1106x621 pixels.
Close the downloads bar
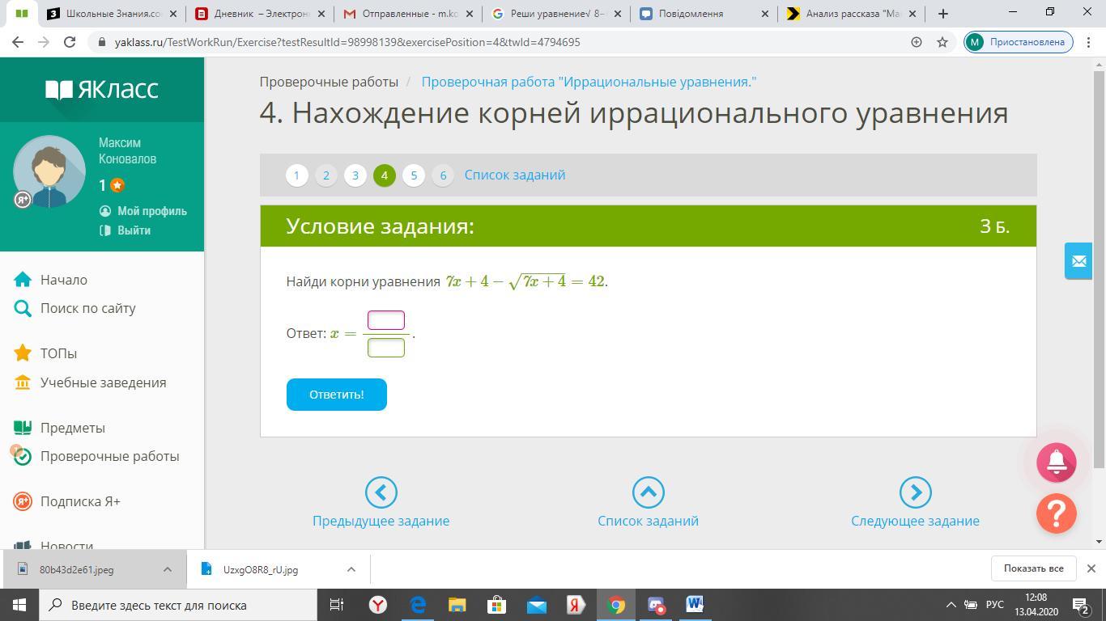tap(1091, 568)
